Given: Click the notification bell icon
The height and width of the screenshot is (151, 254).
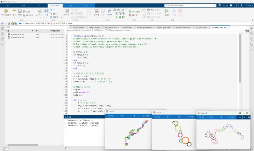Looking at the screenshot, I should [x=242, y=5].
